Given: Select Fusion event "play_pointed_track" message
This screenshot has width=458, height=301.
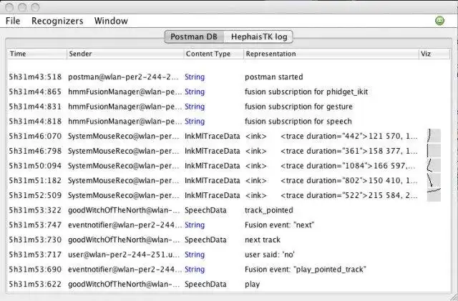Looking at the screenshot, I should pos(229,269).
